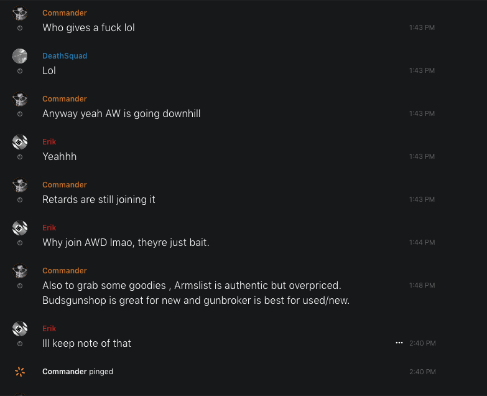Screen dimensions: 487x396
Task: Click Erik's avatar beside 'Ill keep note of that'
Action: (20, 329)
